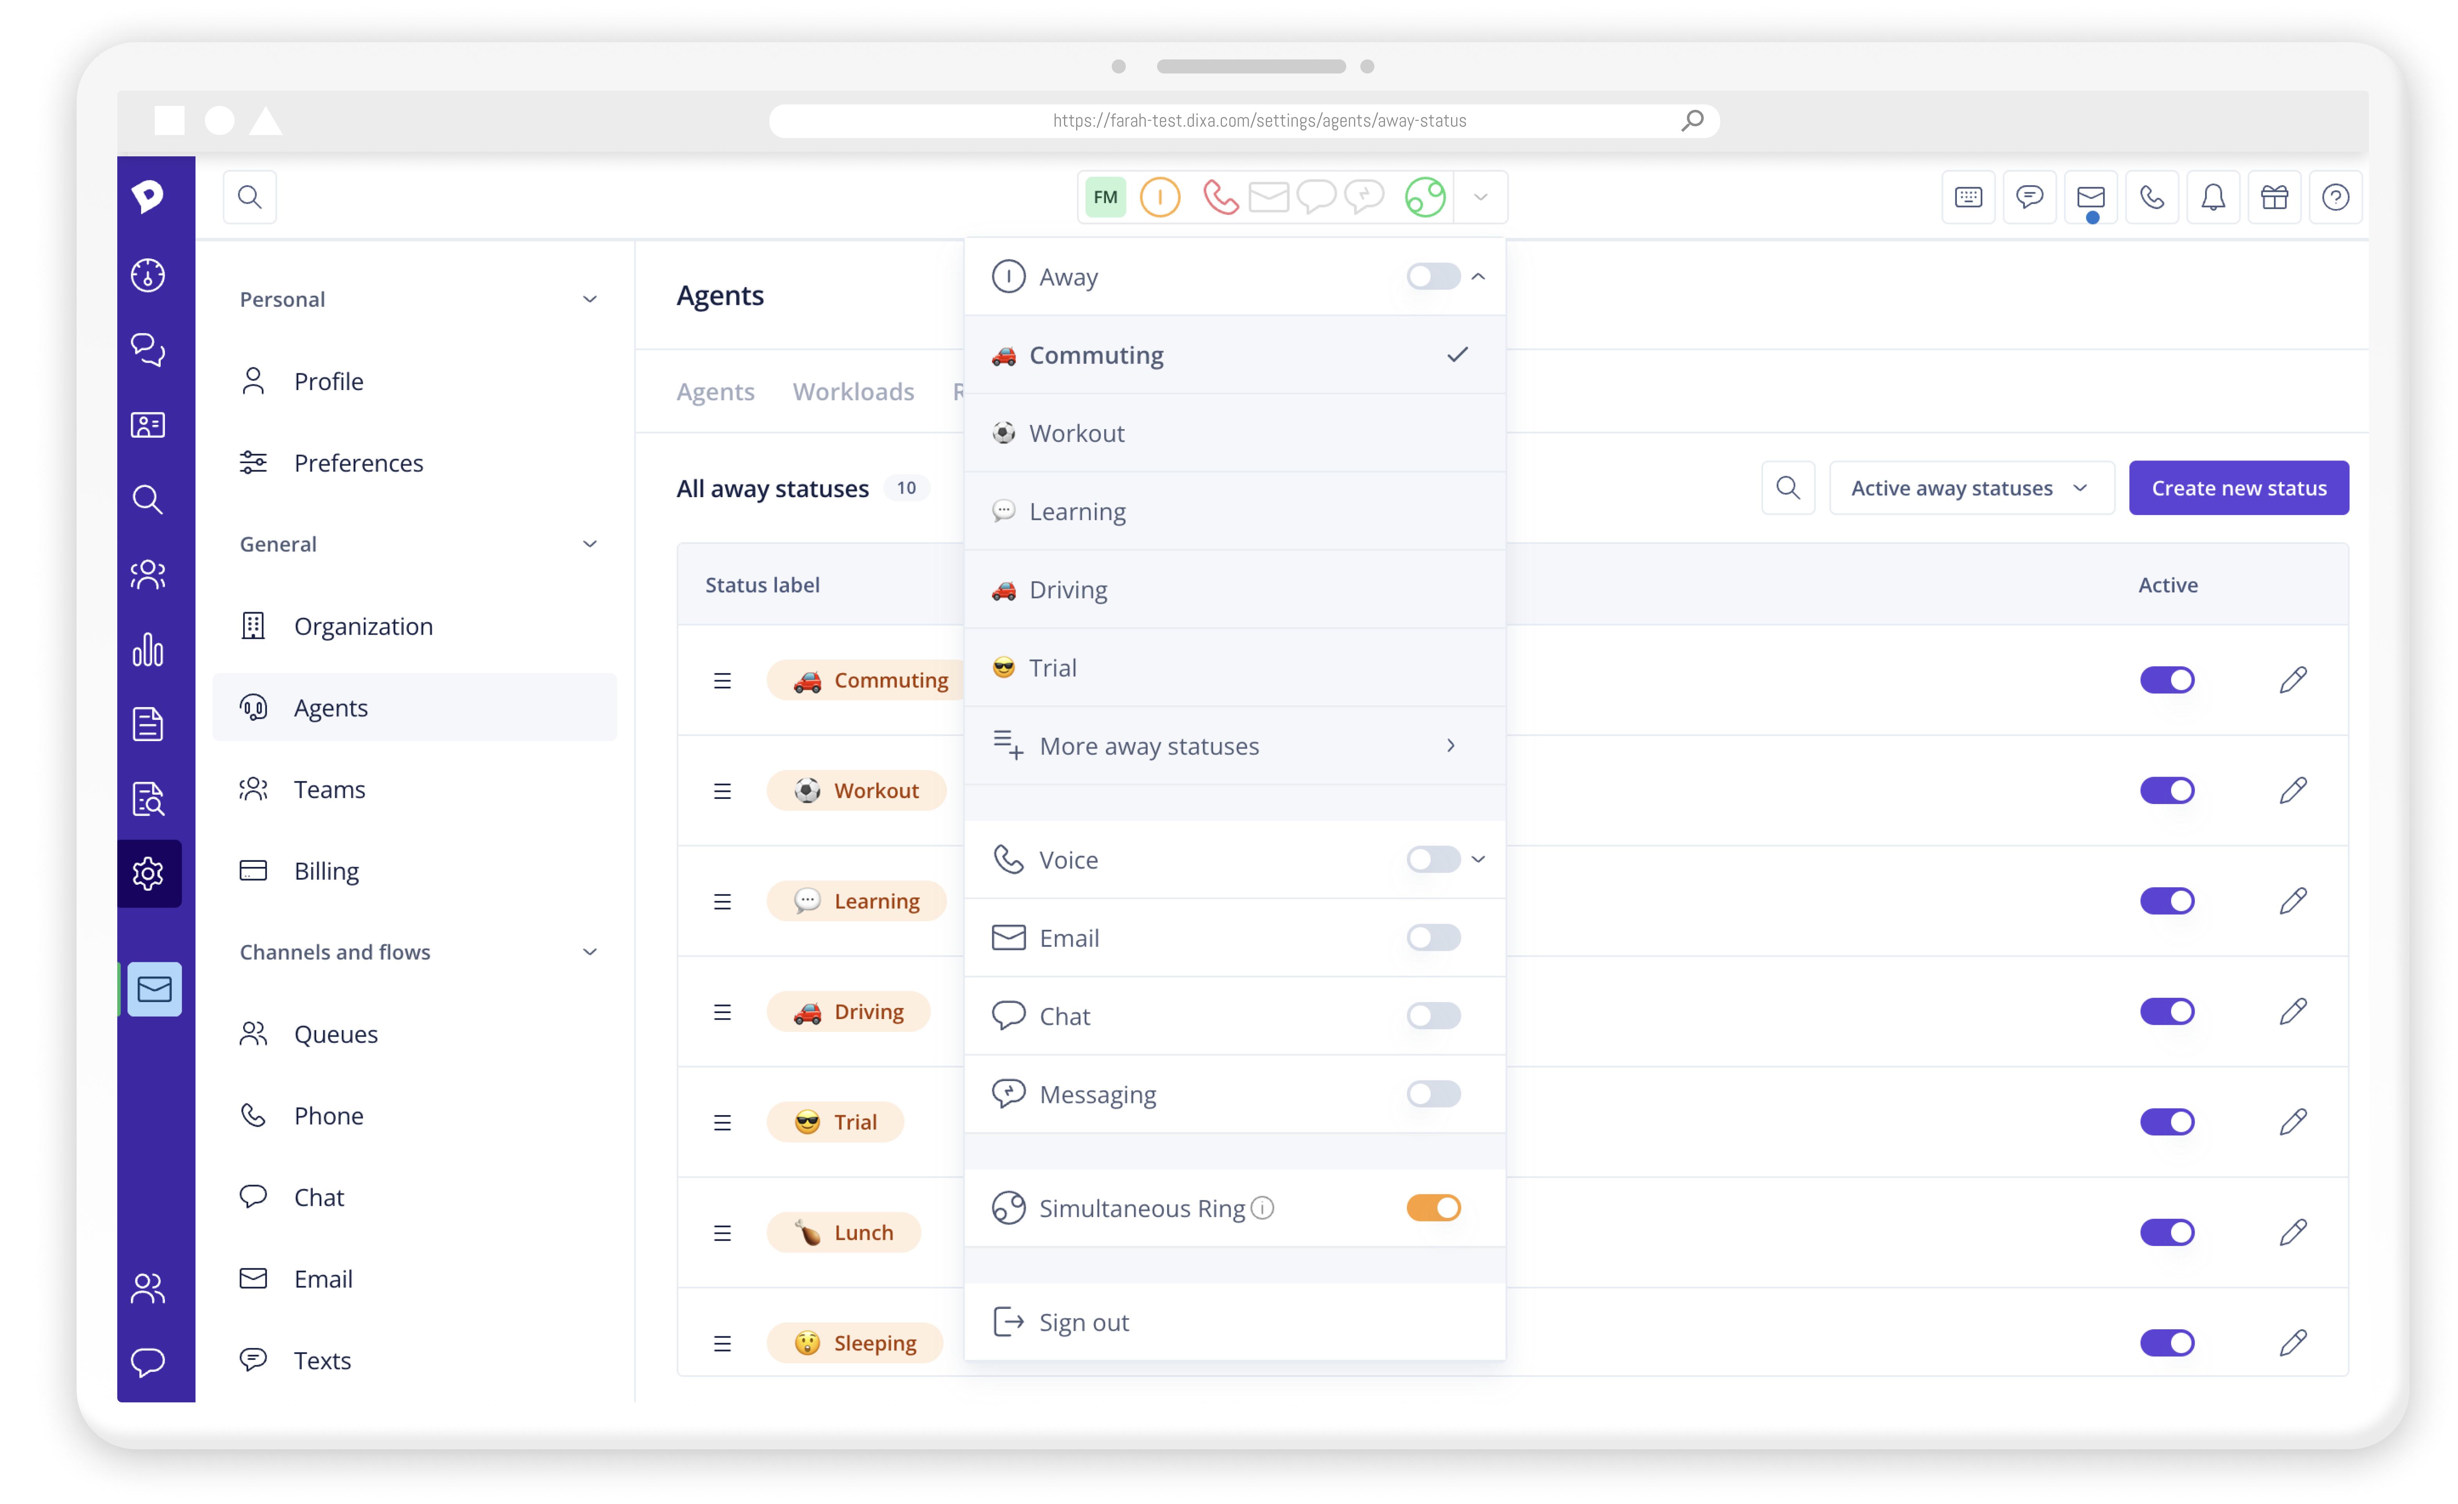The width and height of the screenshot is (2458, 1504).
Task: Click the highlighted email envelope sidebar icon
Action: [x=155, y=989]
